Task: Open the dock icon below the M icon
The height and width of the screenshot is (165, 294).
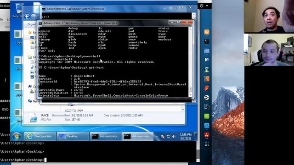Action: [x=207, y=69]
